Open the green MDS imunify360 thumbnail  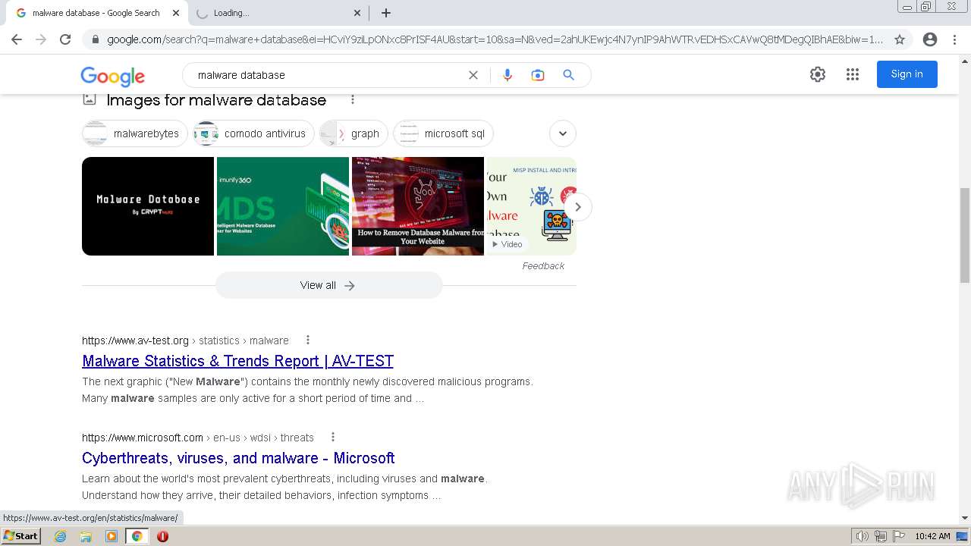(283, 206)
